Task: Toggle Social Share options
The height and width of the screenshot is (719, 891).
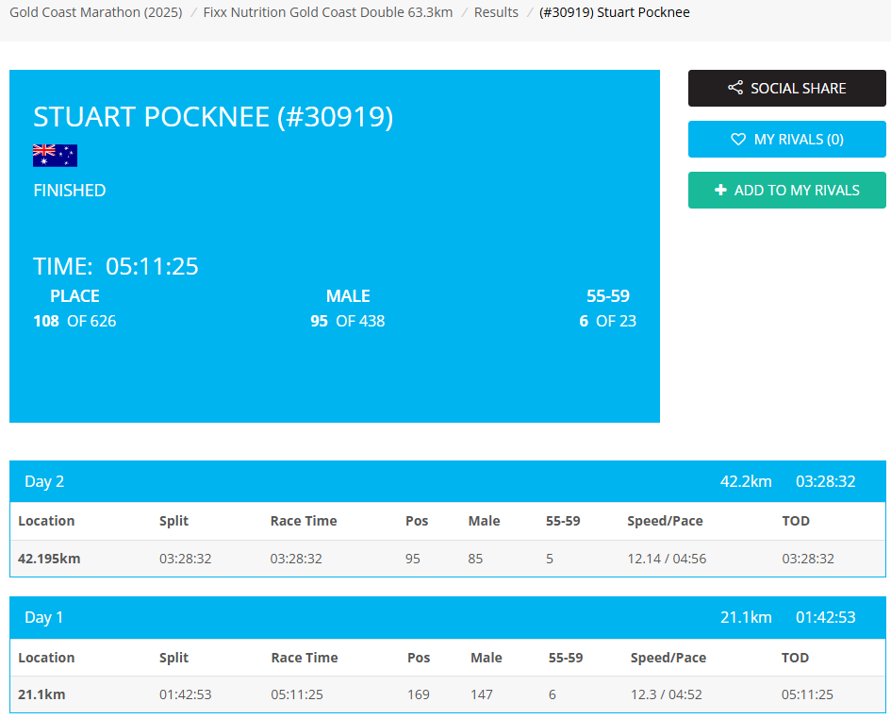Action: coord(786,88)
